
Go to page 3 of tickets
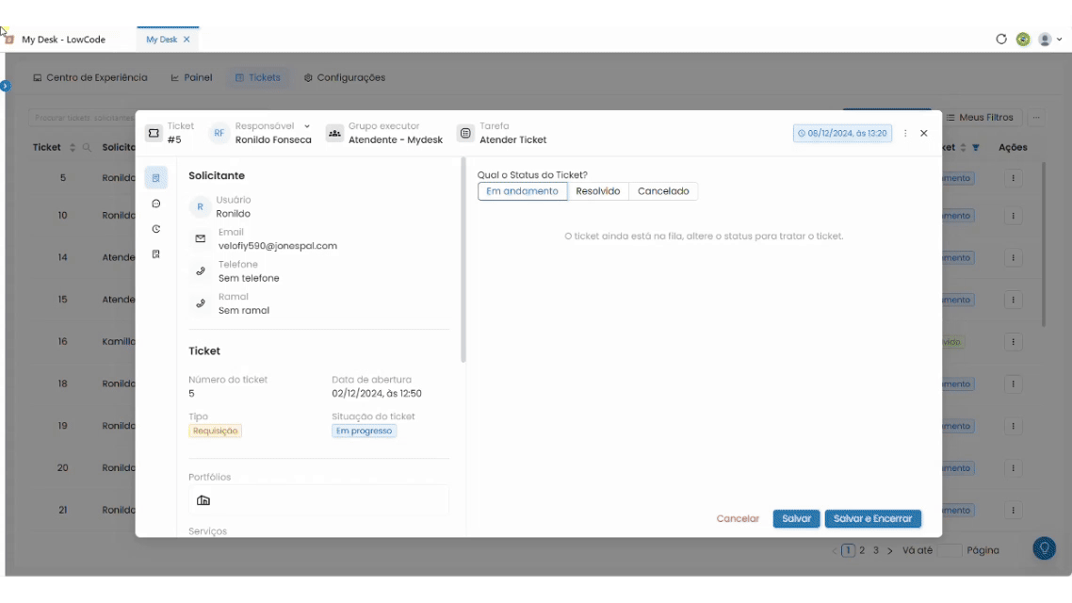click(x=876, y=550)
